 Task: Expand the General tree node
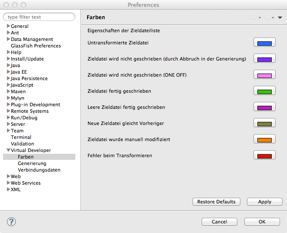click(8, 26)
